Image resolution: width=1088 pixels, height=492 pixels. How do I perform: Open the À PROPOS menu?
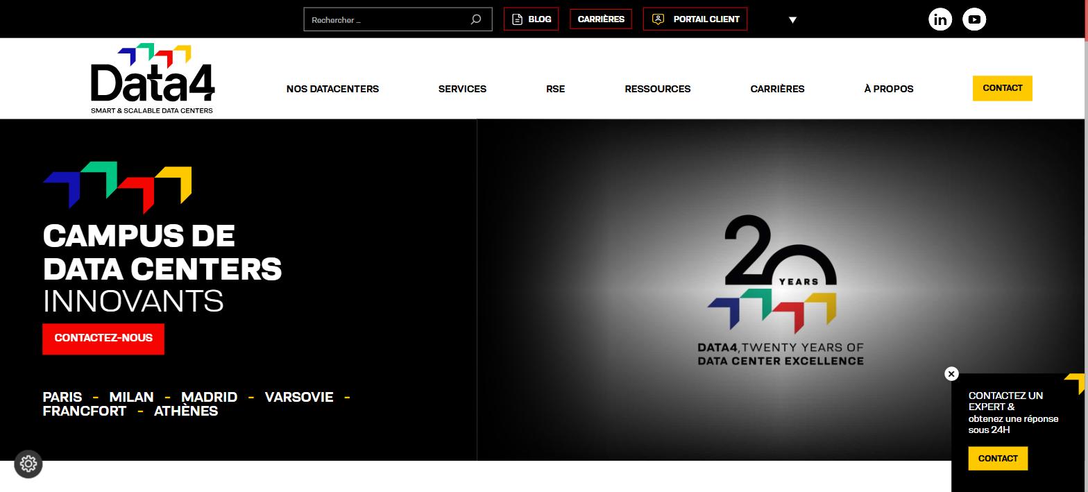click(x=889, y=89)
